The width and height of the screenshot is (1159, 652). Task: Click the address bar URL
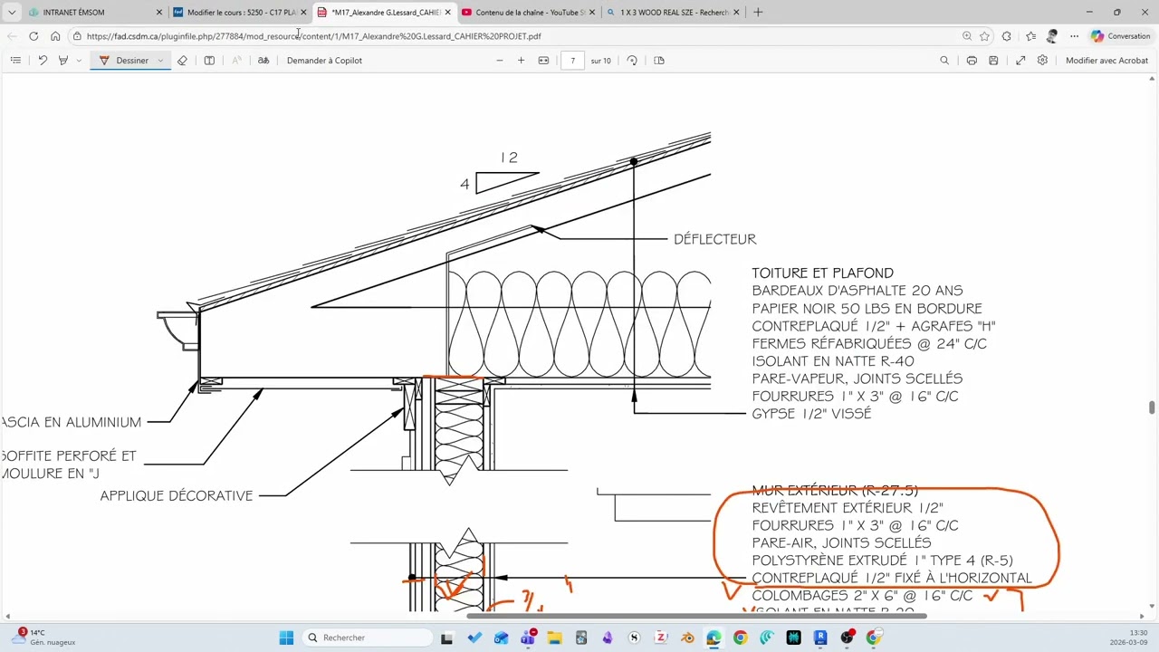tap(314, 36)
